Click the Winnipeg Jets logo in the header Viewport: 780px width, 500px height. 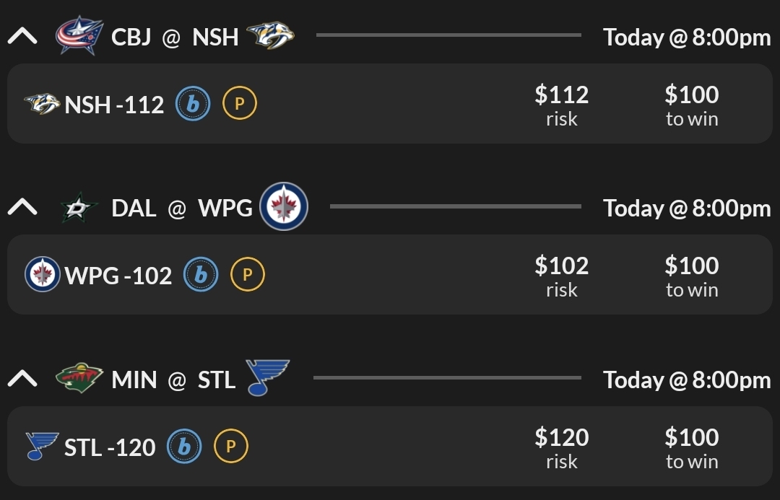pyautogui.click(x=284, y=207)
